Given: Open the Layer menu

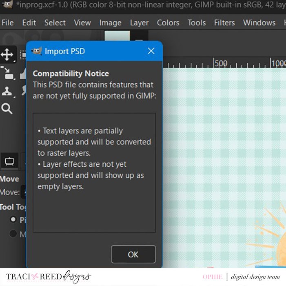Looking at the screenshot, I should (140, 23).
